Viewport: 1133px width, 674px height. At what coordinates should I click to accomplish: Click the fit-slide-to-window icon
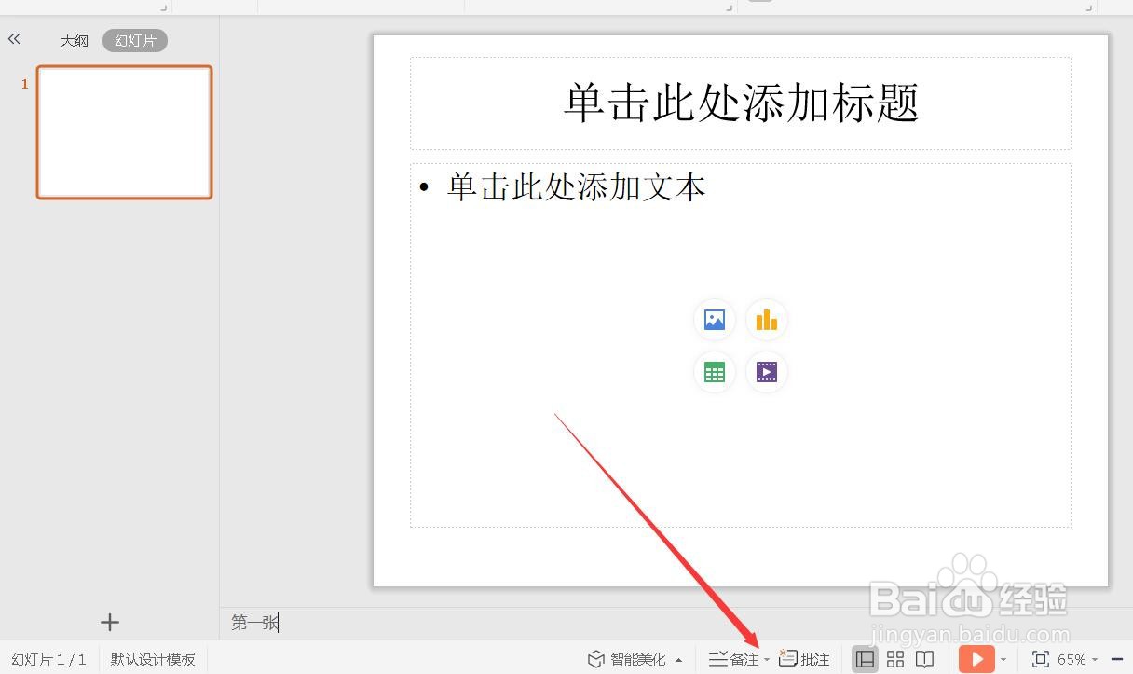1041,659
